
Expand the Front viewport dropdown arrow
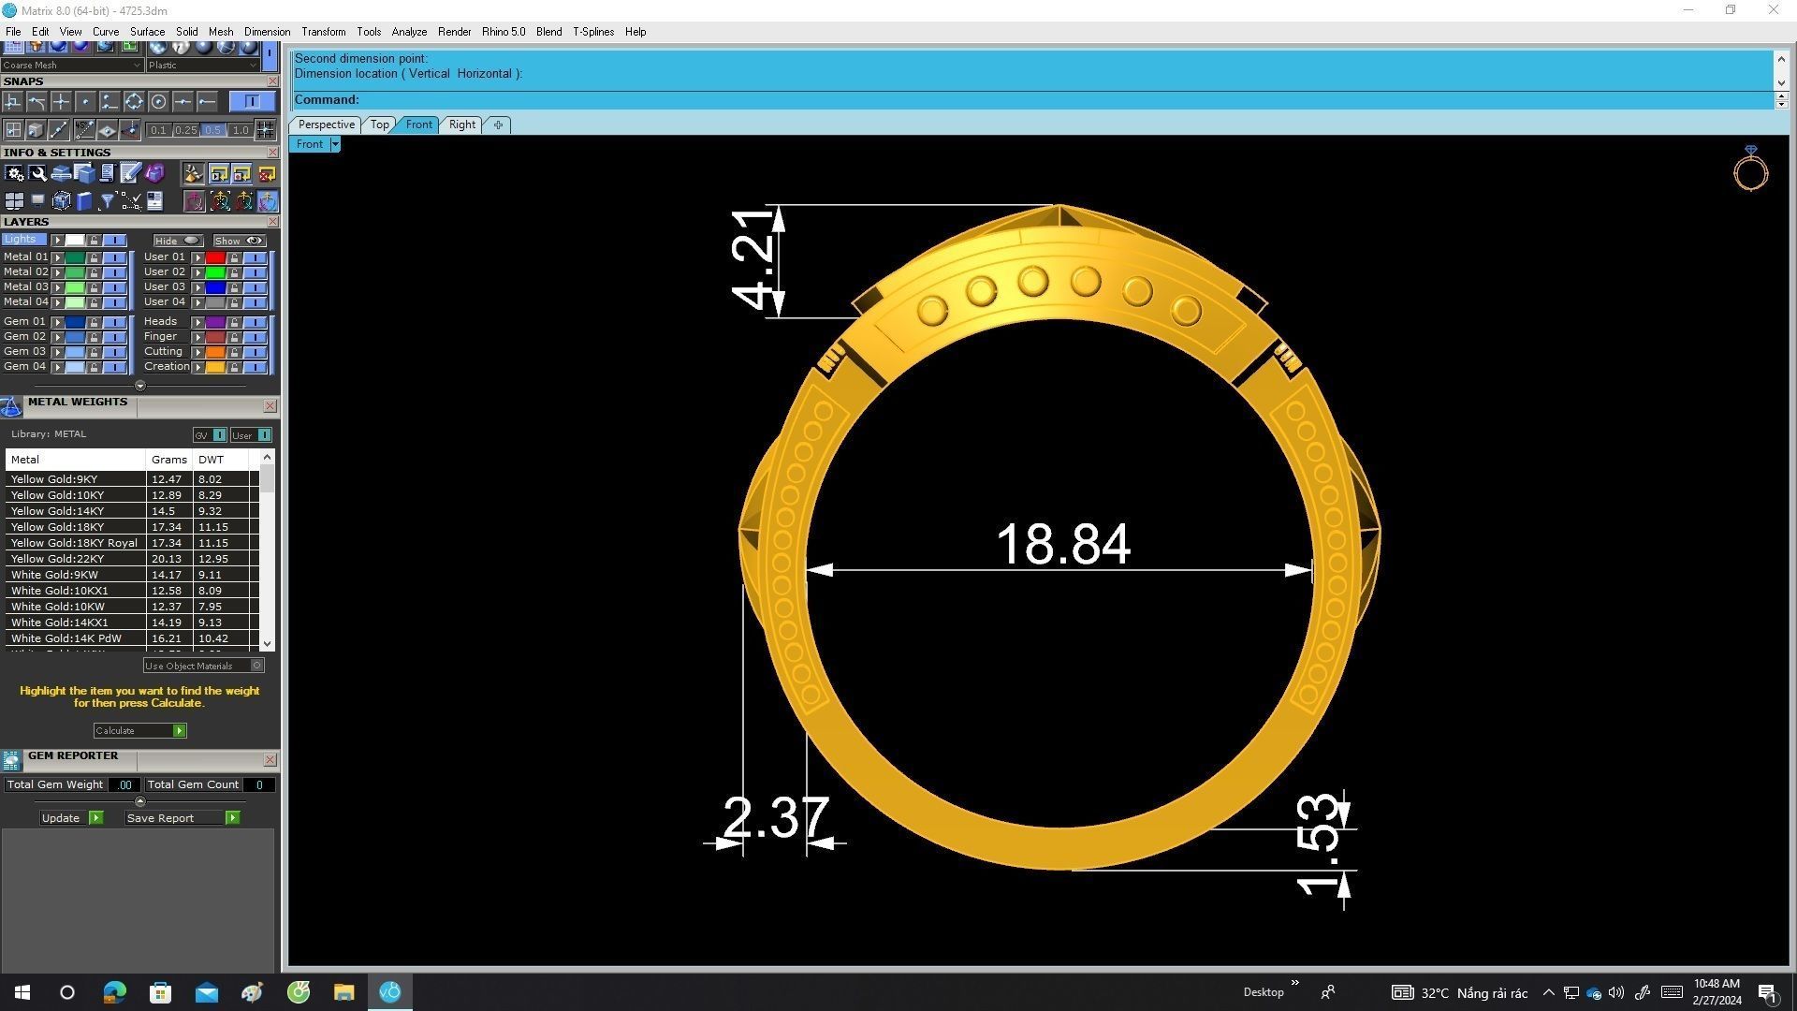point(334,144)
